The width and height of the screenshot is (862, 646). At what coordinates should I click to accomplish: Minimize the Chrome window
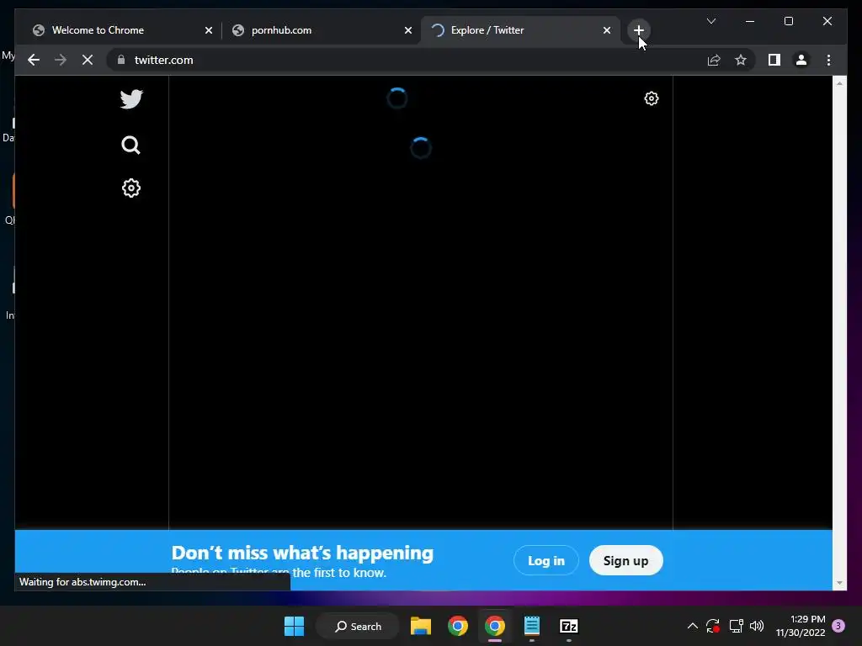click(x=750, y=21)
